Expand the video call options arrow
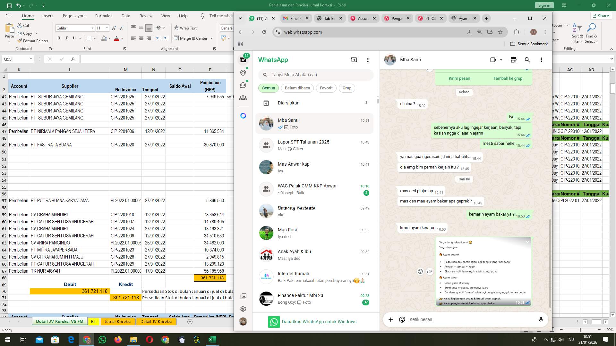The width and height of the screenshot is (616, 346). (501, 60)
